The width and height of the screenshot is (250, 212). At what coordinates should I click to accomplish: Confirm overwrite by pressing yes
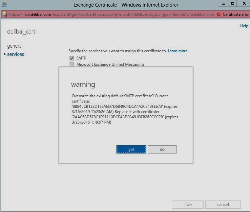131,149
